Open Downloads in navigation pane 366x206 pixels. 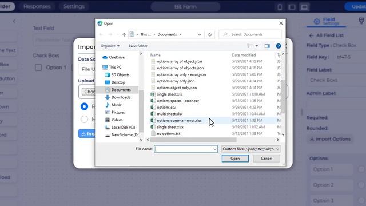[118, 97]
